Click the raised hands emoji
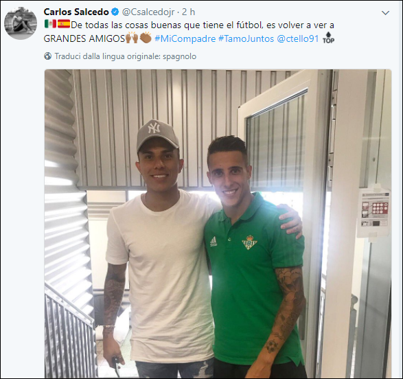 (132, 38)
